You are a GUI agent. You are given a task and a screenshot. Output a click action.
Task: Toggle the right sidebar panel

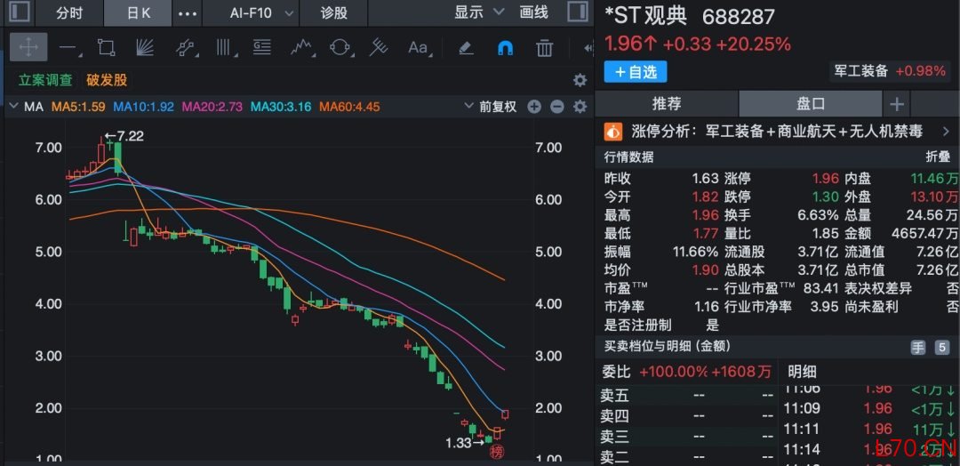(x=577, y=12)
